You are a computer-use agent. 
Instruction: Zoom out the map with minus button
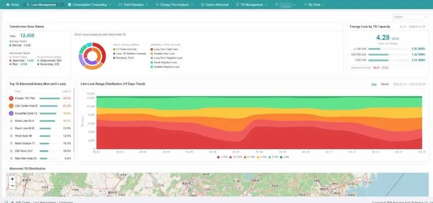click(x=12, y=186)
